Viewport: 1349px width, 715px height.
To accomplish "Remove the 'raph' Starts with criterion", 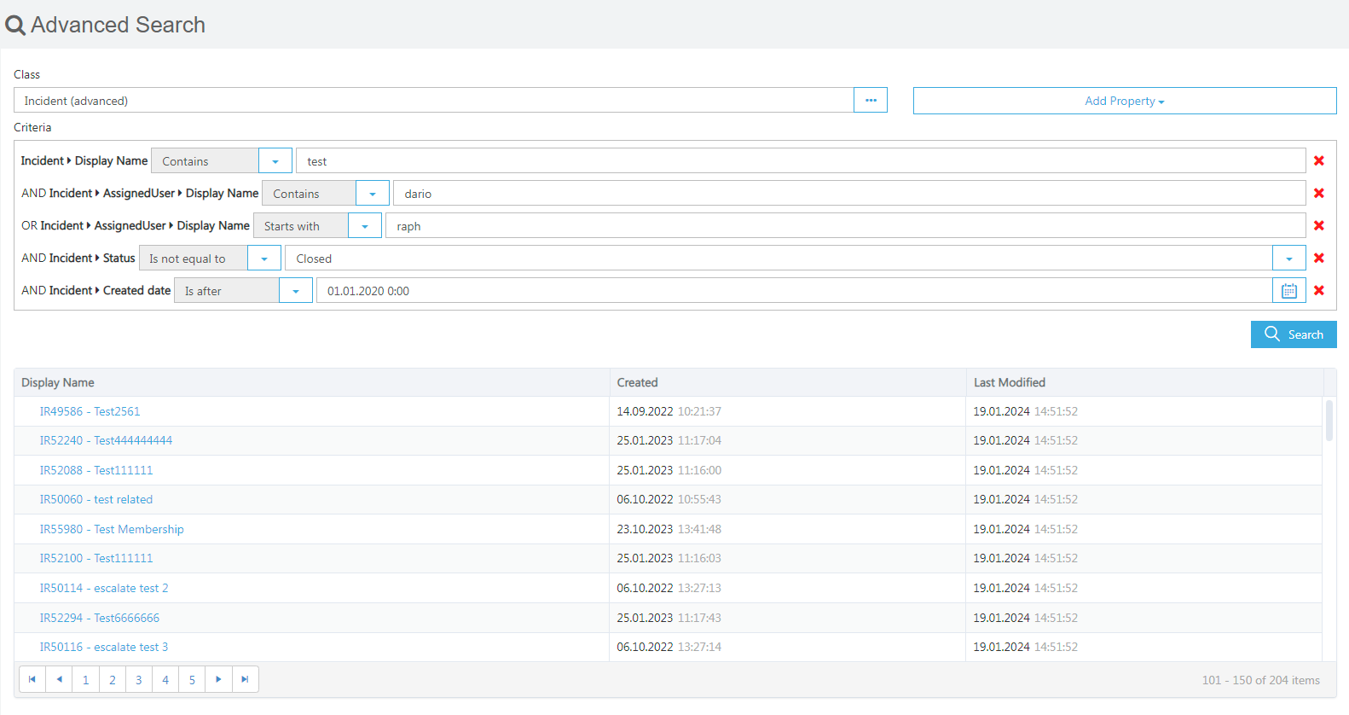I will point(1318,226).
